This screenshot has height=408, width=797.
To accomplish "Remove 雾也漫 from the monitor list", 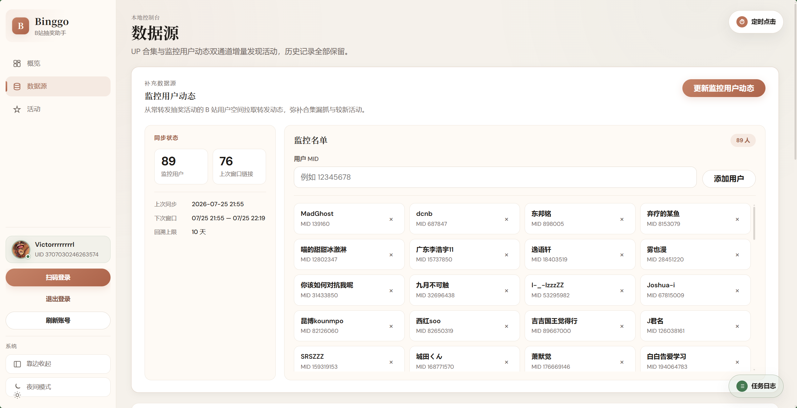I will coord(737,255).
